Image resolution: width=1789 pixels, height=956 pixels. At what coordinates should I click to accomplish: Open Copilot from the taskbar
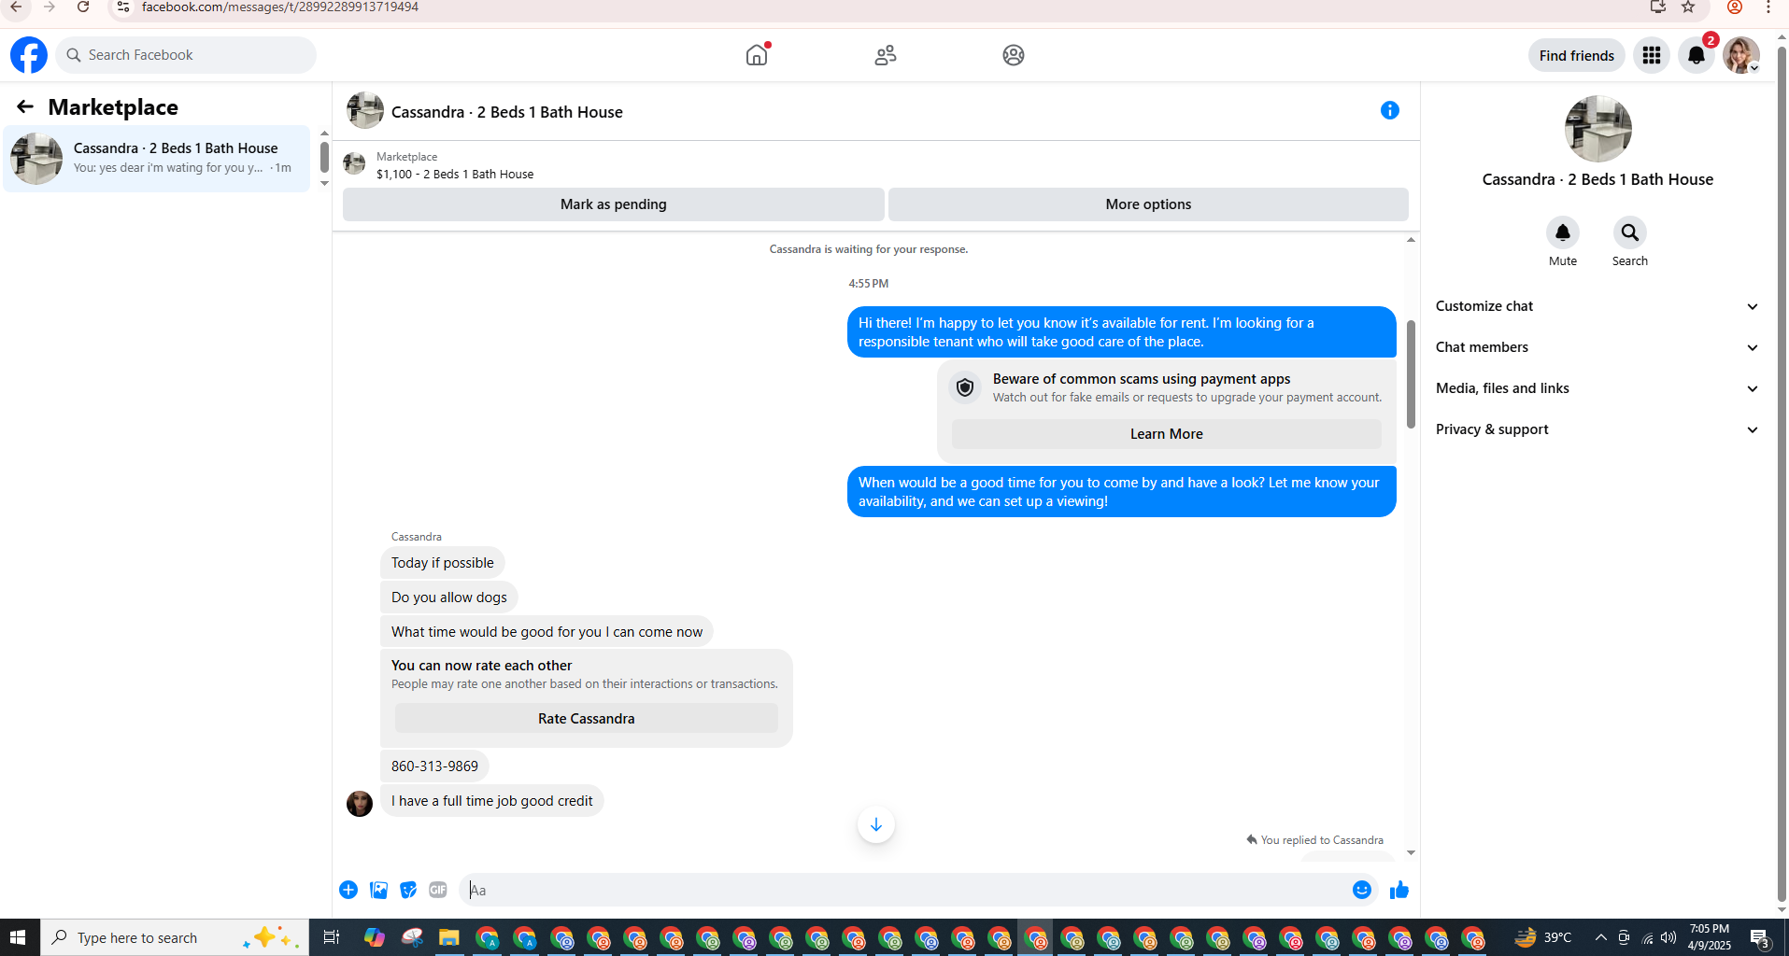point(375,937)
